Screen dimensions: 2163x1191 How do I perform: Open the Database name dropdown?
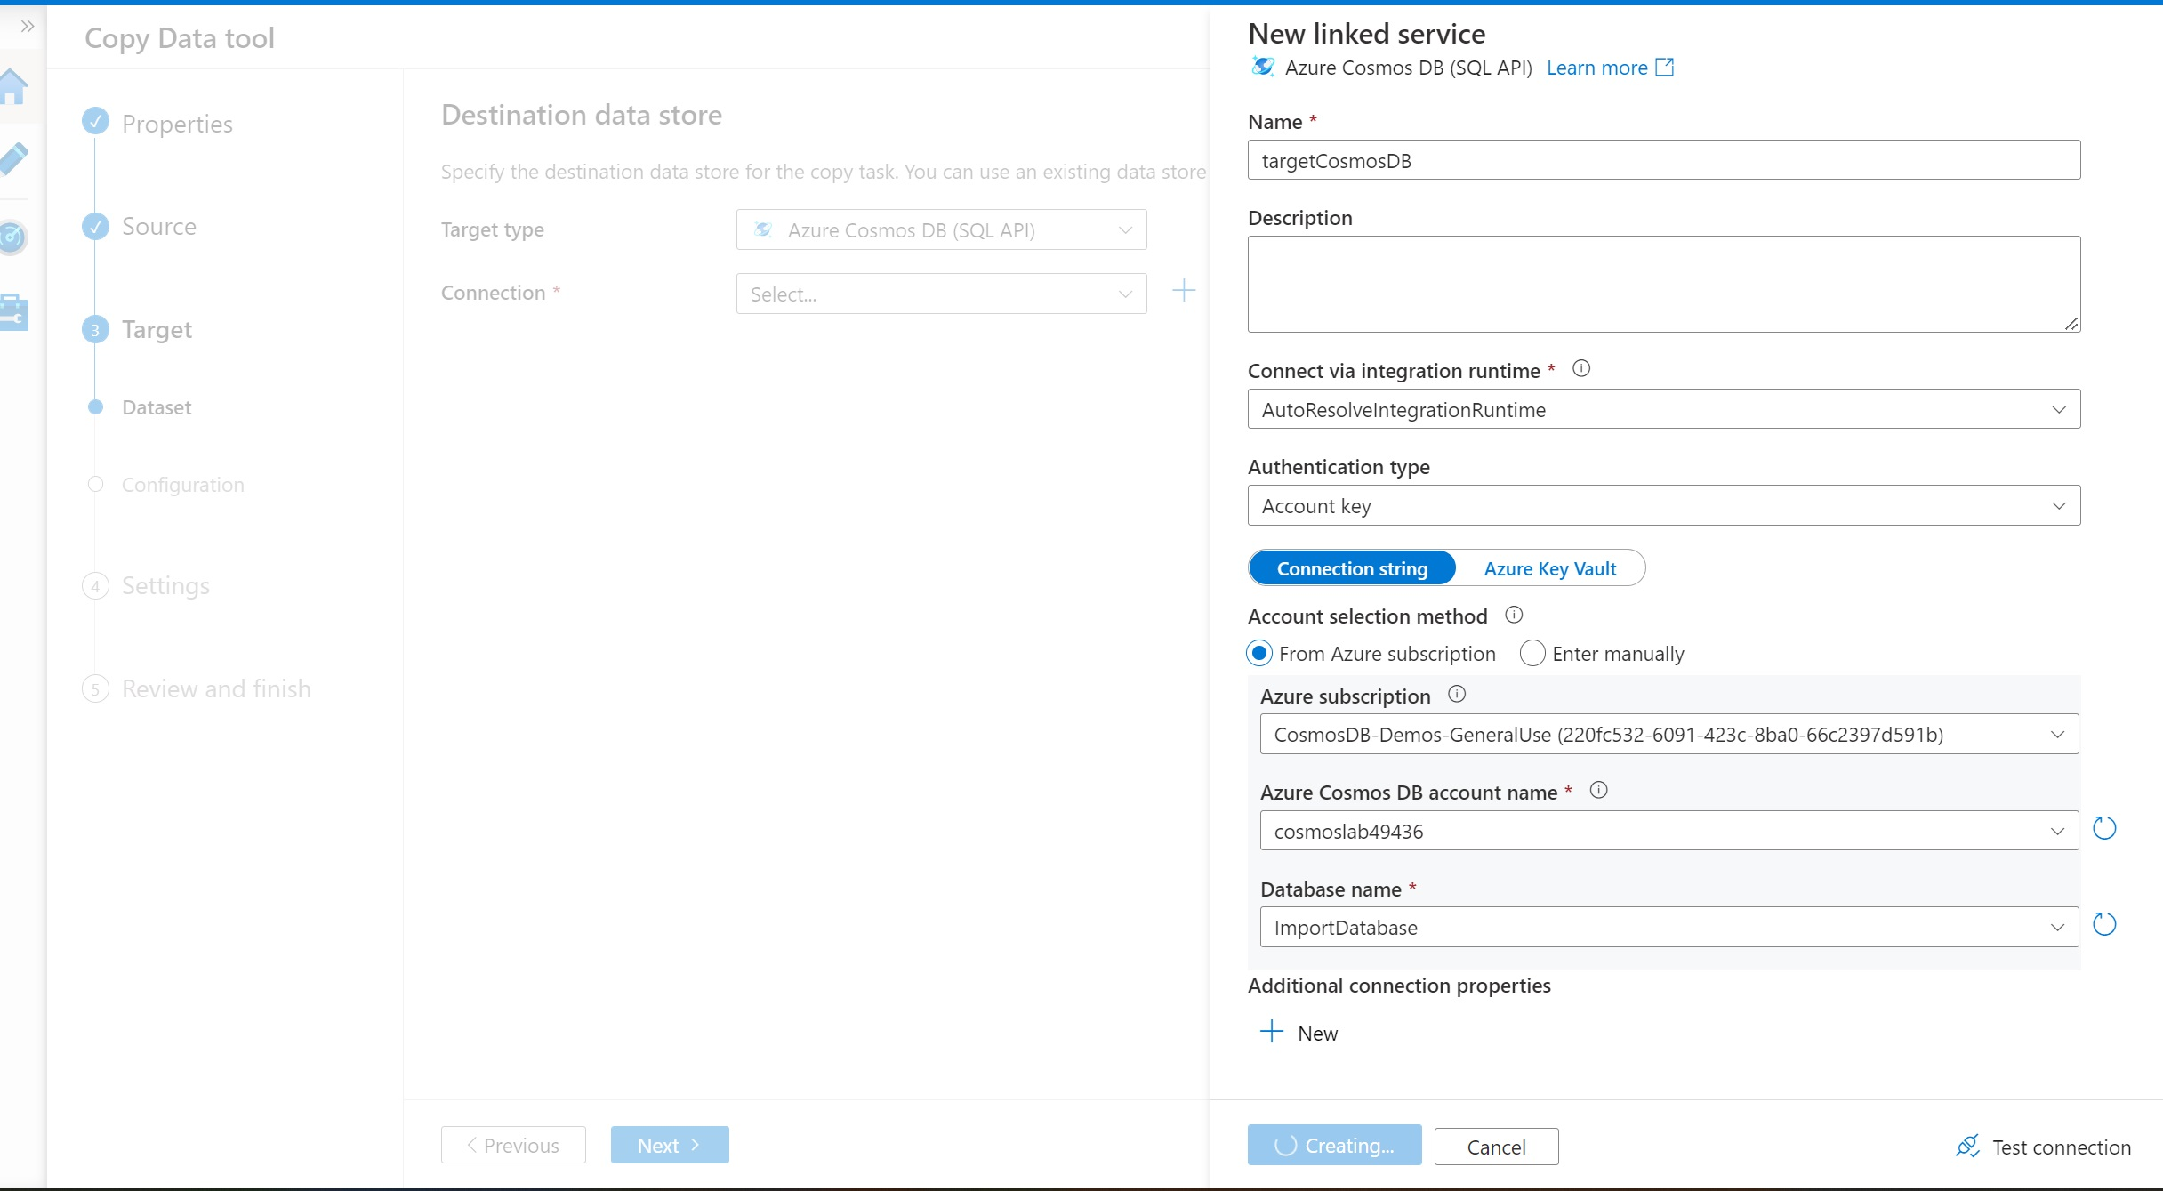click(1669, 928)
